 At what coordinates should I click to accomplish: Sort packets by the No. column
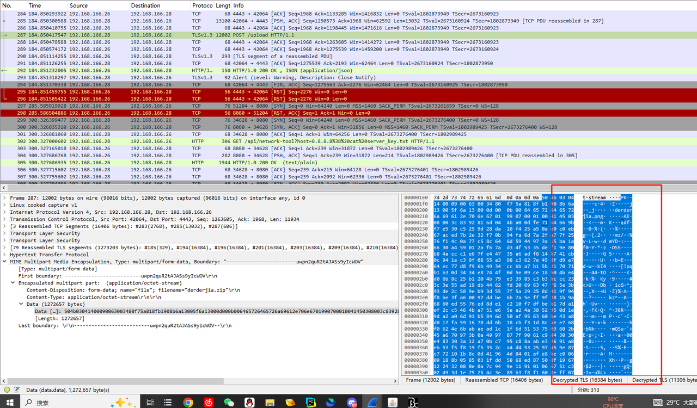pyautogui.click(x=14, y=5)
